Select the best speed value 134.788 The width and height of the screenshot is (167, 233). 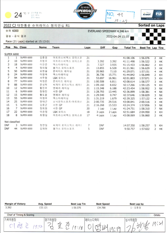tap(101, 208)
